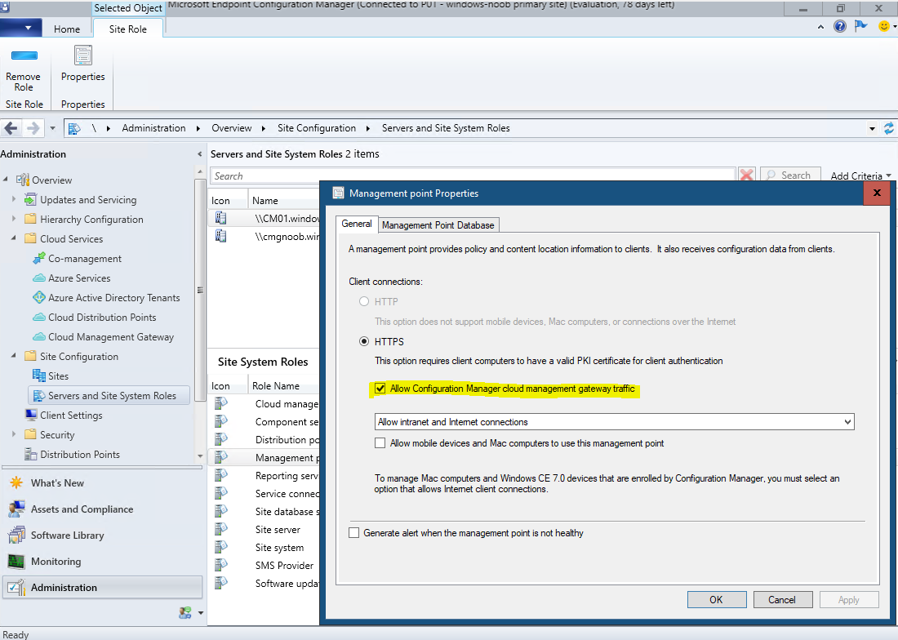Click the cmgnoob server icon in list
Viewport: 898px width, 640px height.
(x=221, y=236)
